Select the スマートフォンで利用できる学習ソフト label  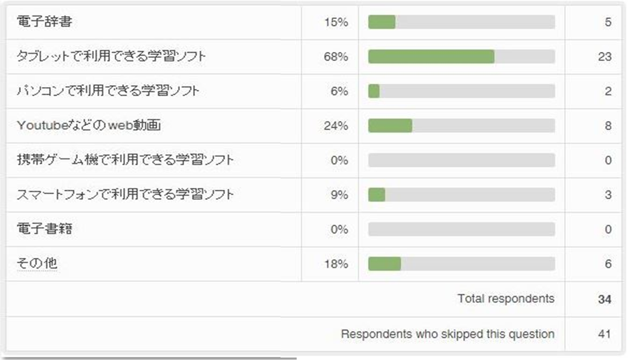coord(125,195)
